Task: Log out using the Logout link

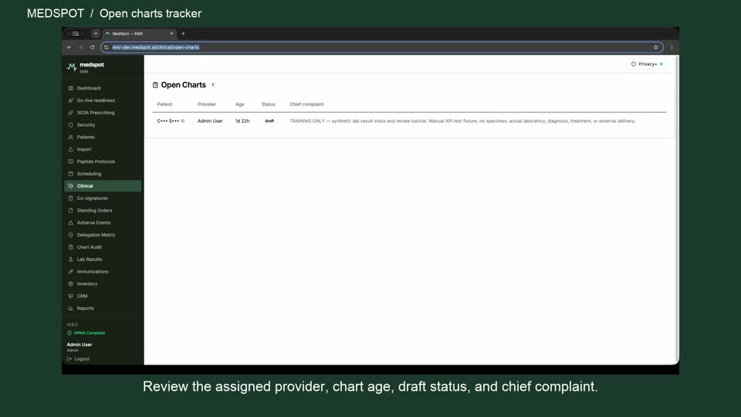Action: click(79, 359)
